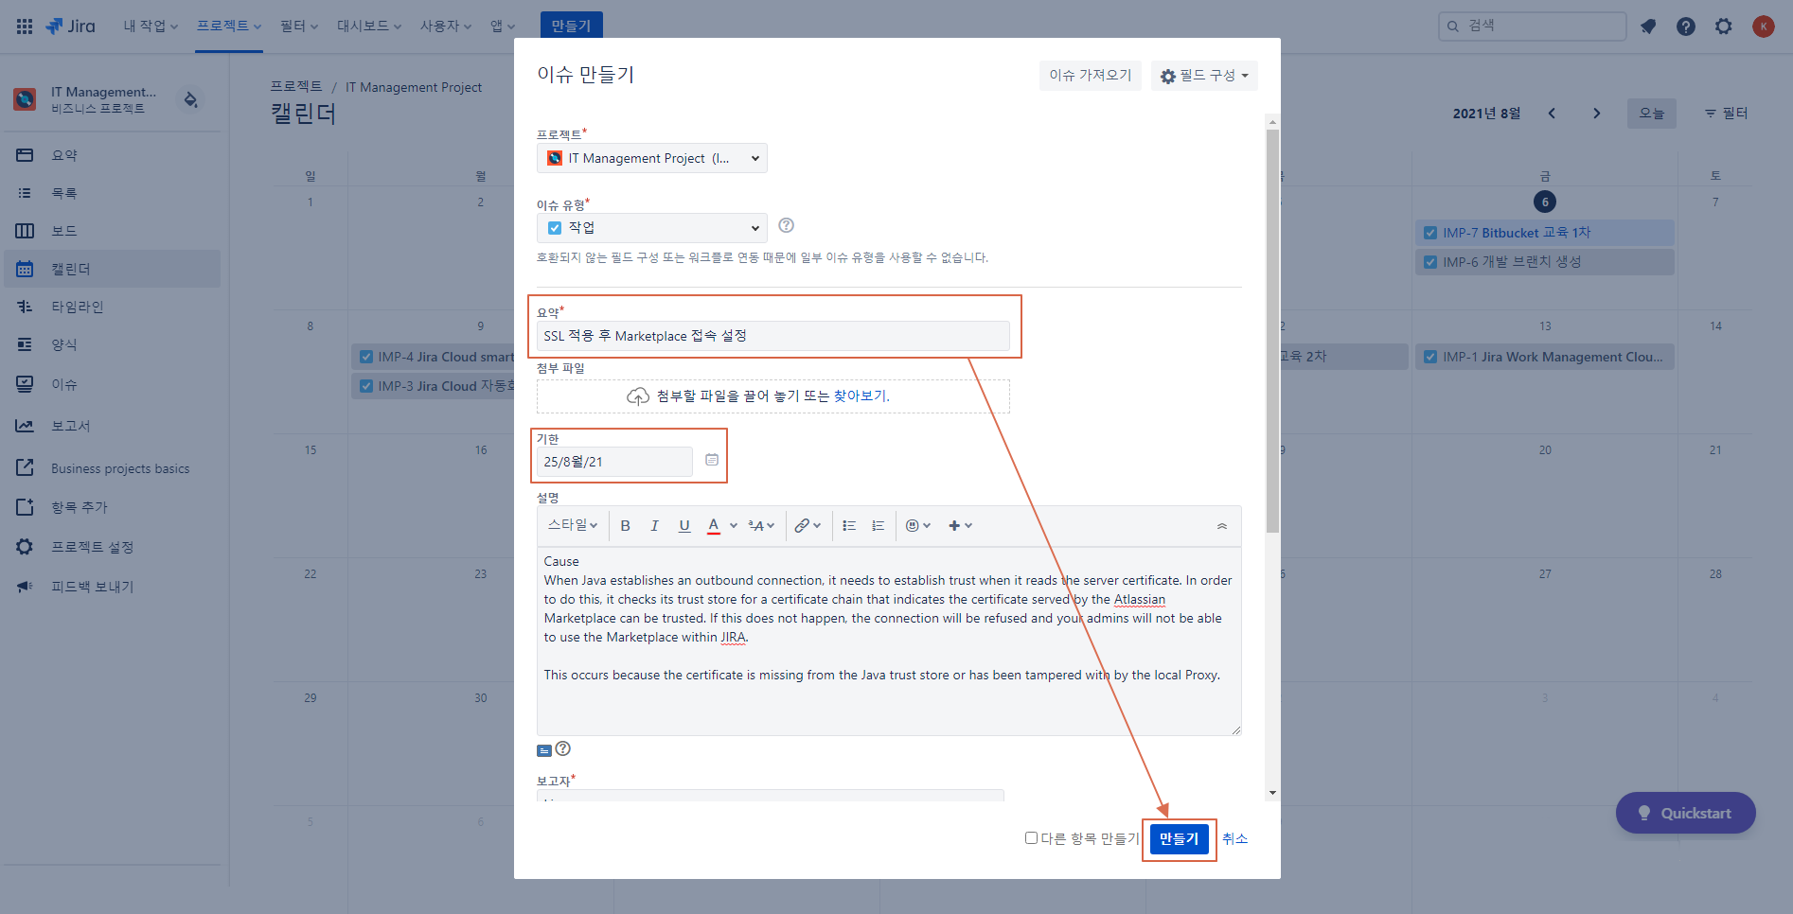Image resolution: width=1793 pixels, height=914 pixels.
Task: Collapse the editor toolbar with chevron icon
Action: [x=1222, y=526]
